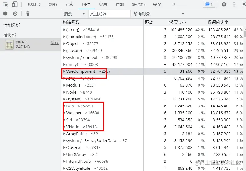This screenshot has width=246, height=171.
Task: Open the issues counter badge
Action: click(209, 4)
